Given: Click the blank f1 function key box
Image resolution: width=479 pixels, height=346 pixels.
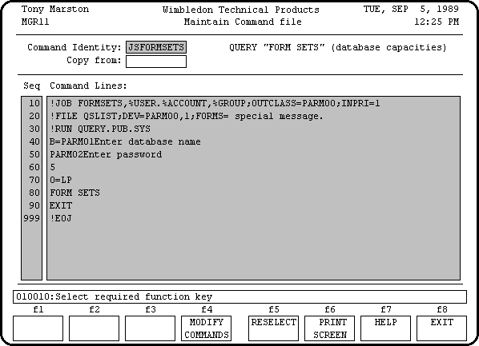Looking at the screenshot, I should click(x=38, y=328).
